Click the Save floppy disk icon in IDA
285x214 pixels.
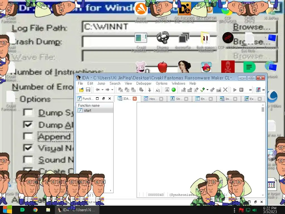88,90
